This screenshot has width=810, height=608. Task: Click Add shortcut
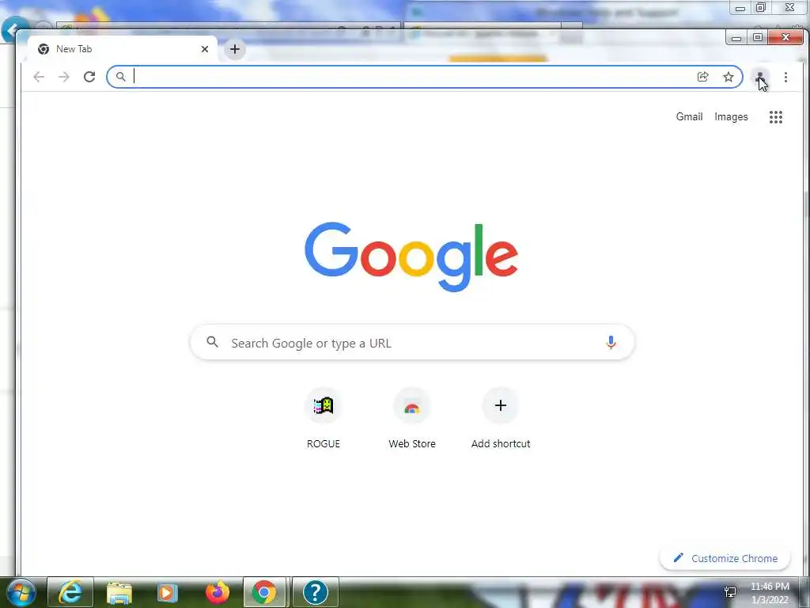pyautogui.click(x=501, y=418)
